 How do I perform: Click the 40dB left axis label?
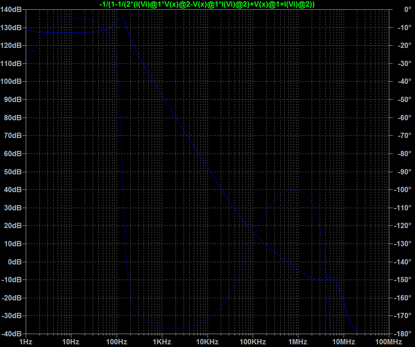point(13,189)
